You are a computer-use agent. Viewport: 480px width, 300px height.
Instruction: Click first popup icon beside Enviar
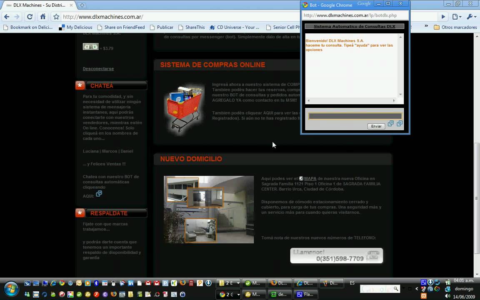[x=390, y=123]
